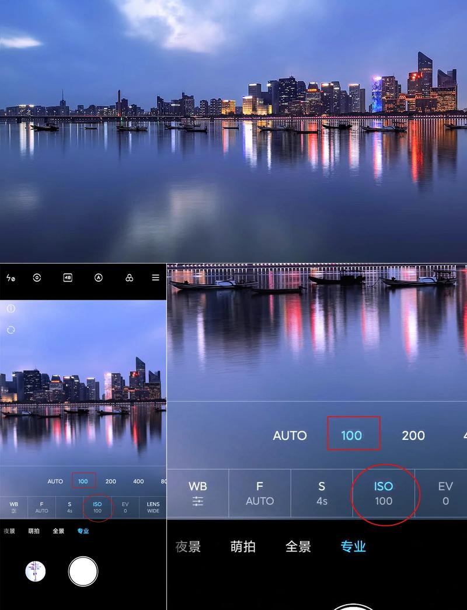467x610 pixels.
Task: Open the three-circle color filters icon
Action: (130, 278)
